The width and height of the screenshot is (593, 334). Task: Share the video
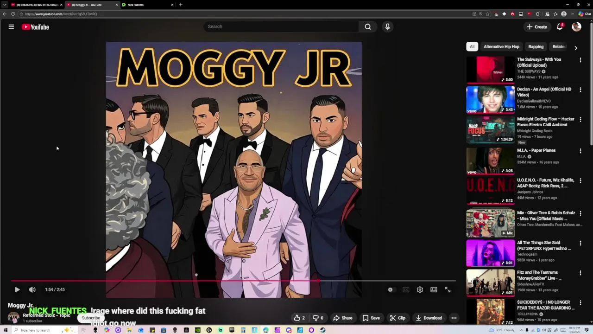(x=343, y=318)
